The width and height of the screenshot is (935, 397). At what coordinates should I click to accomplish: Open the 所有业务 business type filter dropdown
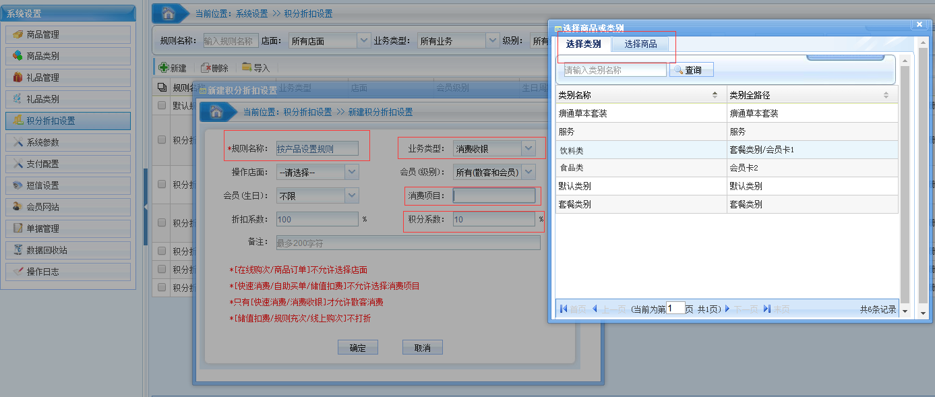click(x=492, y=40)
